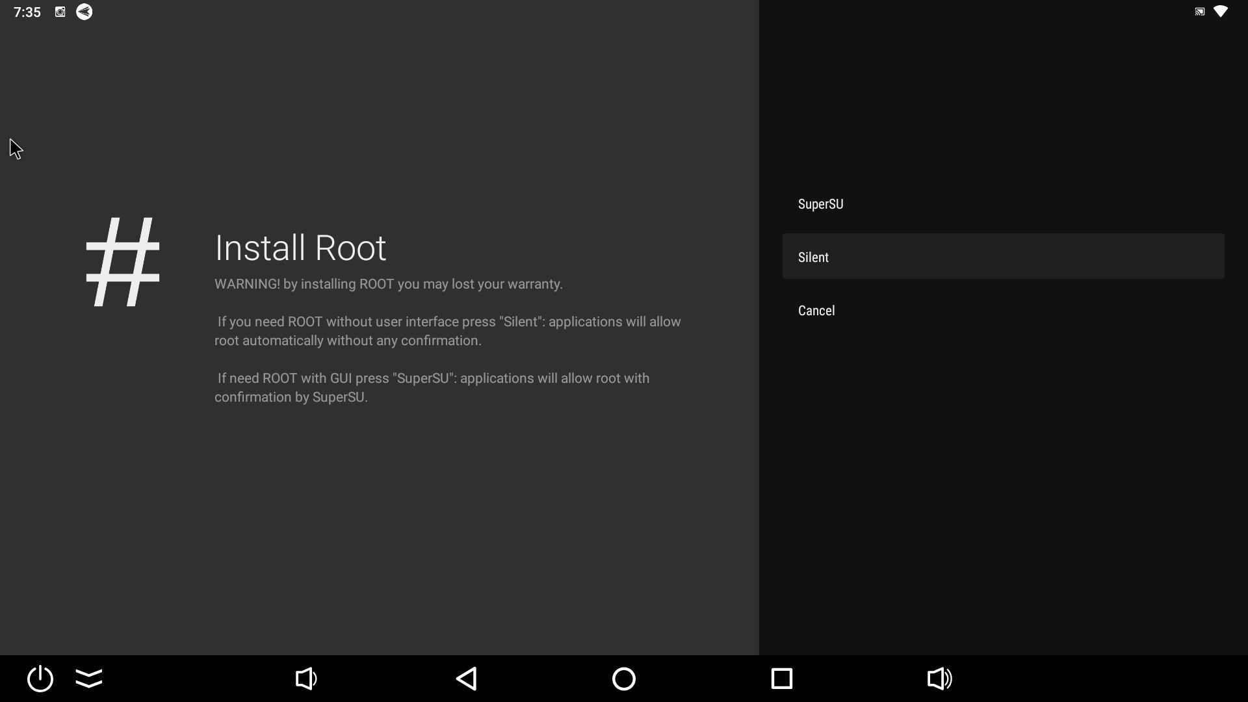This screenshot has width=1248, height=702.
Task: Tap the back triangle navigation button
Action: (467, 679)
